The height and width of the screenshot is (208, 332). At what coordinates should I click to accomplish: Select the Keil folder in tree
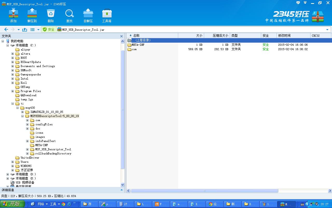click(x=24, y=83)
